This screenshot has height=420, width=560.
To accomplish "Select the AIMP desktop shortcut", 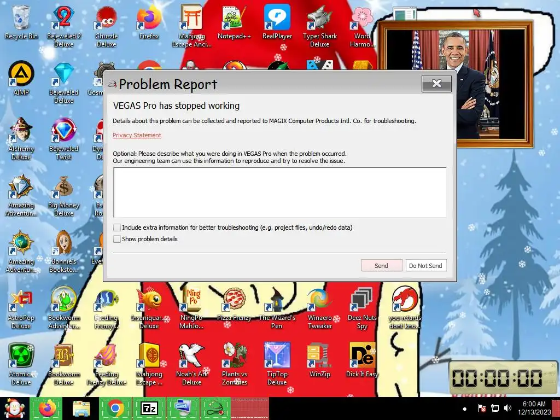I will [x=21, y=79].
